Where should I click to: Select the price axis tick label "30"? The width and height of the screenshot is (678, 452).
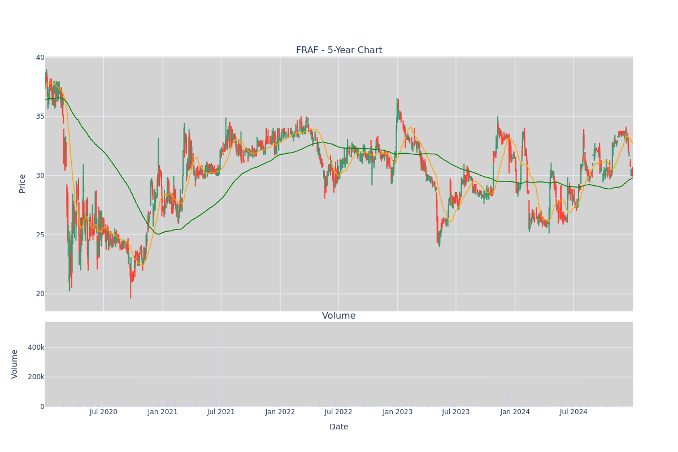click(40, 176)
